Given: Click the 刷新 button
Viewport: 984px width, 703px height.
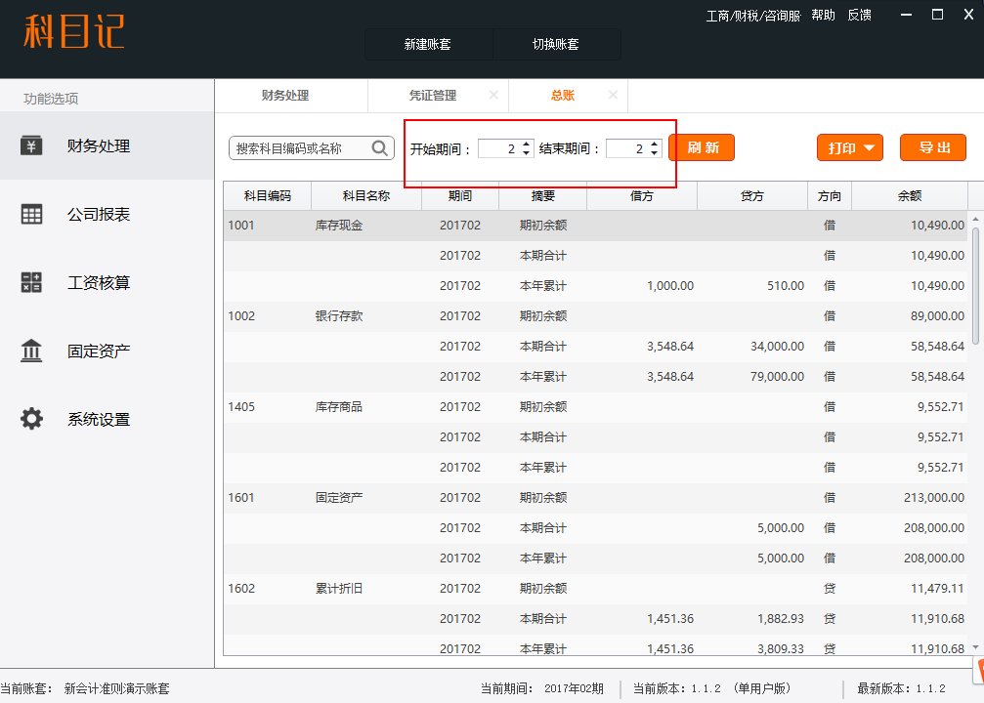Looking at the screenshot, I should [x=702, y=147].
